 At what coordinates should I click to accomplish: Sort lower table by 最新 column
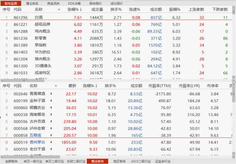[72, 86]
